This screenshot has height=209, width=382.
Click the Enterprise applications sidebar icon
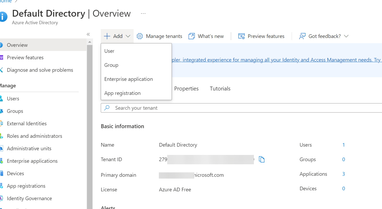1,161
